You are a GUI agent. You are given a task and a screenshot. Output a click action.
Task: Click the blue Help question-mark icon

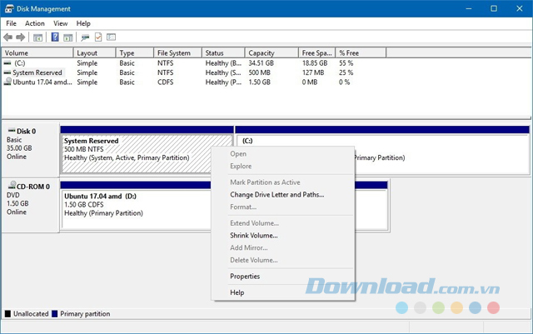(55, 37)
